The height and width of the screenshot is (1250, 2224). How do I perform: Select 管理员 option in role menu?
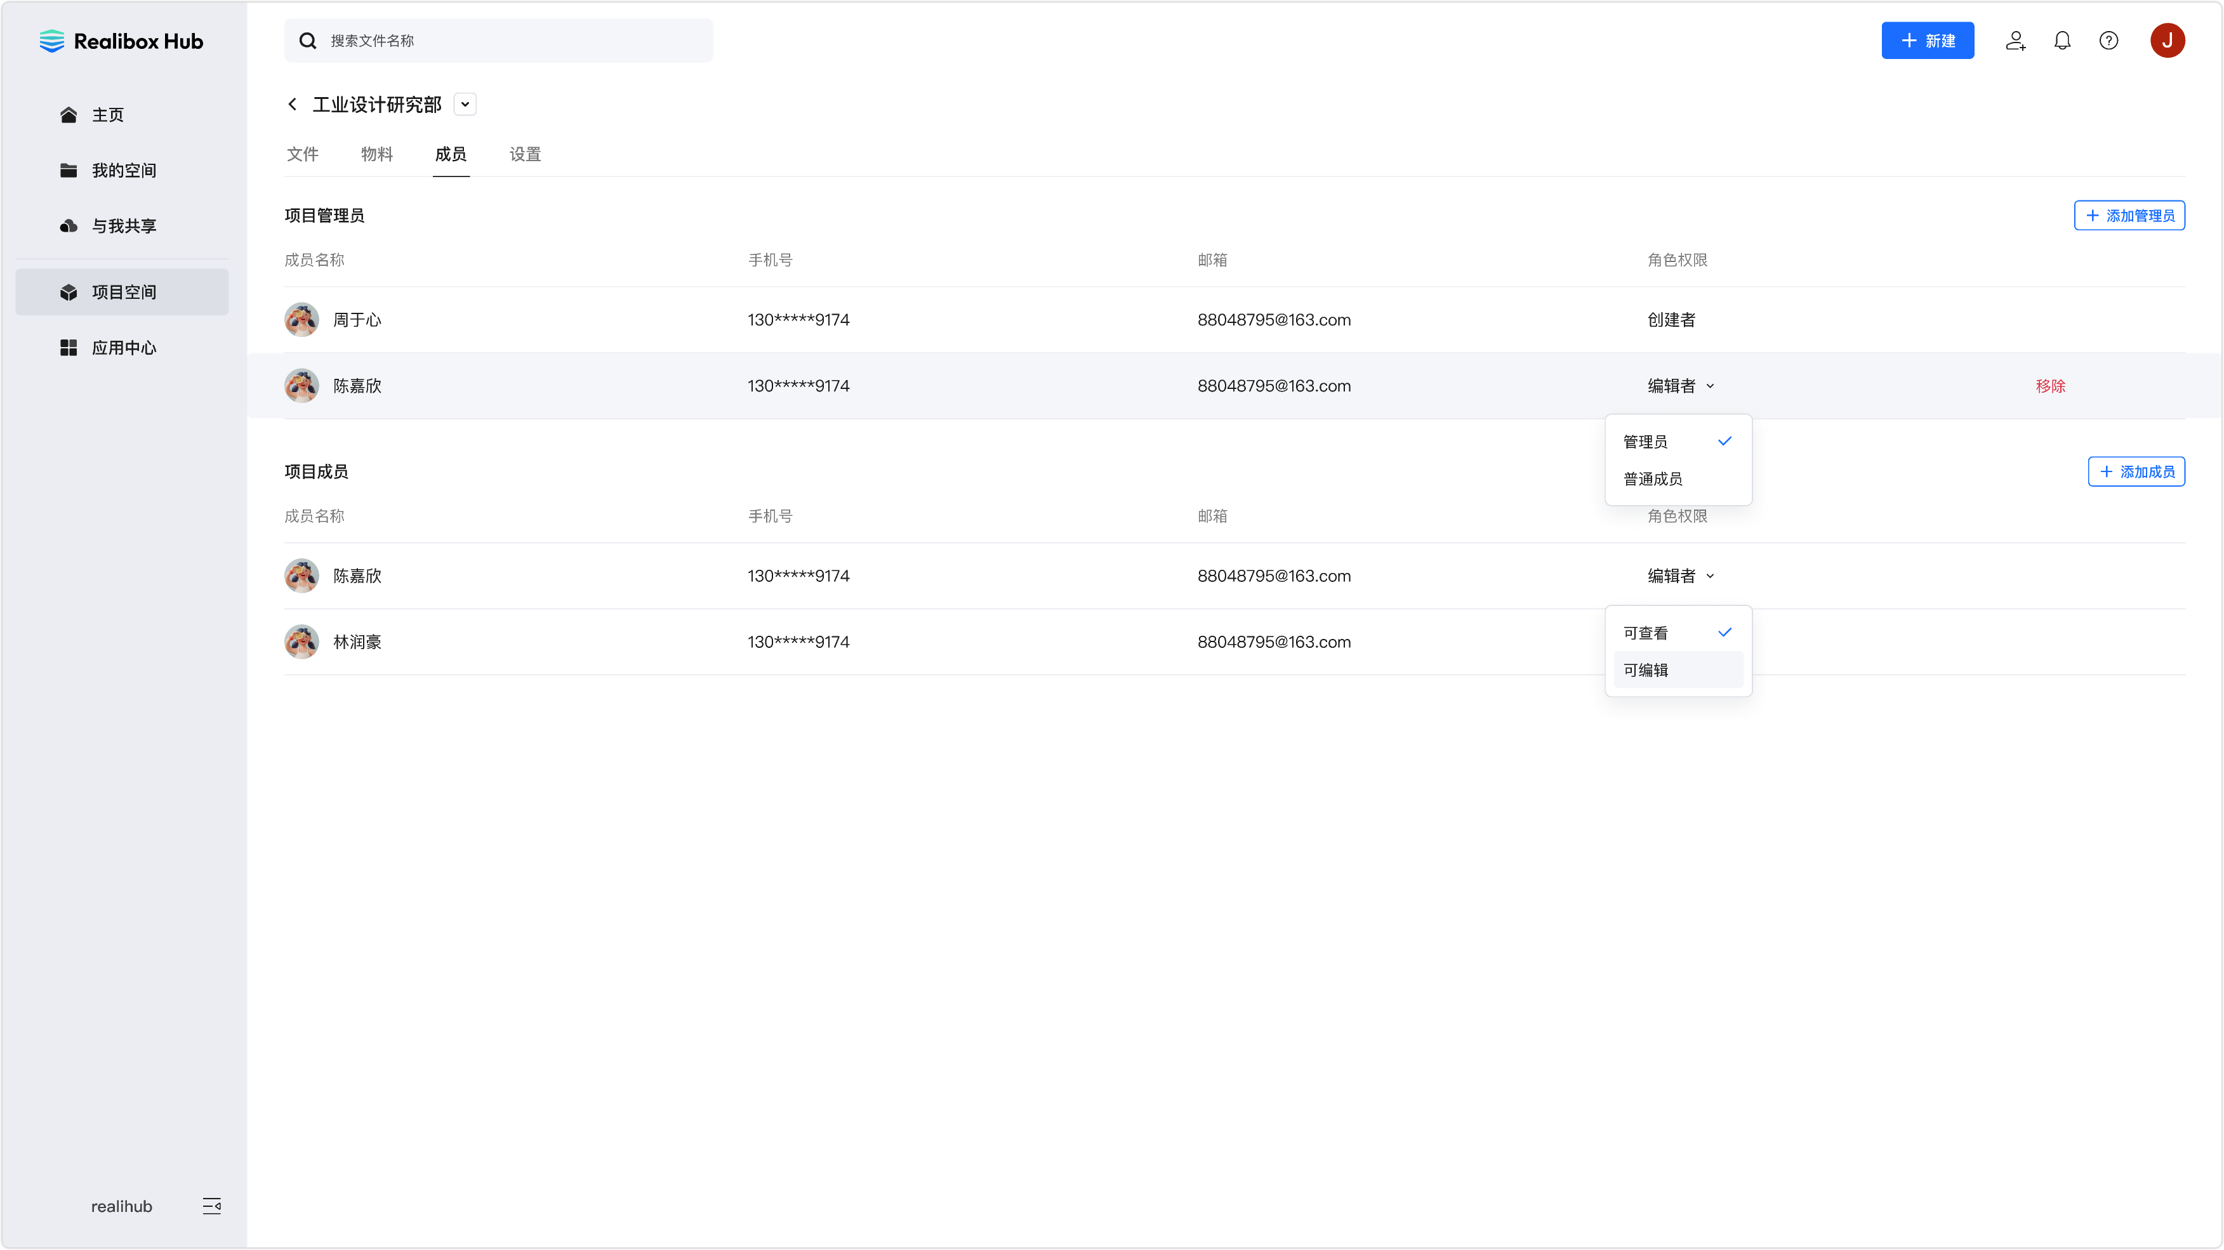point(1678,442)
